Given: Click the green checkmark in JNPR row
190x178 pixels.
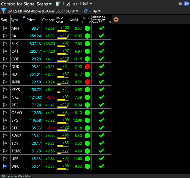Looking at the screenshot, I should pyautogui.click(x=101, y=82).
